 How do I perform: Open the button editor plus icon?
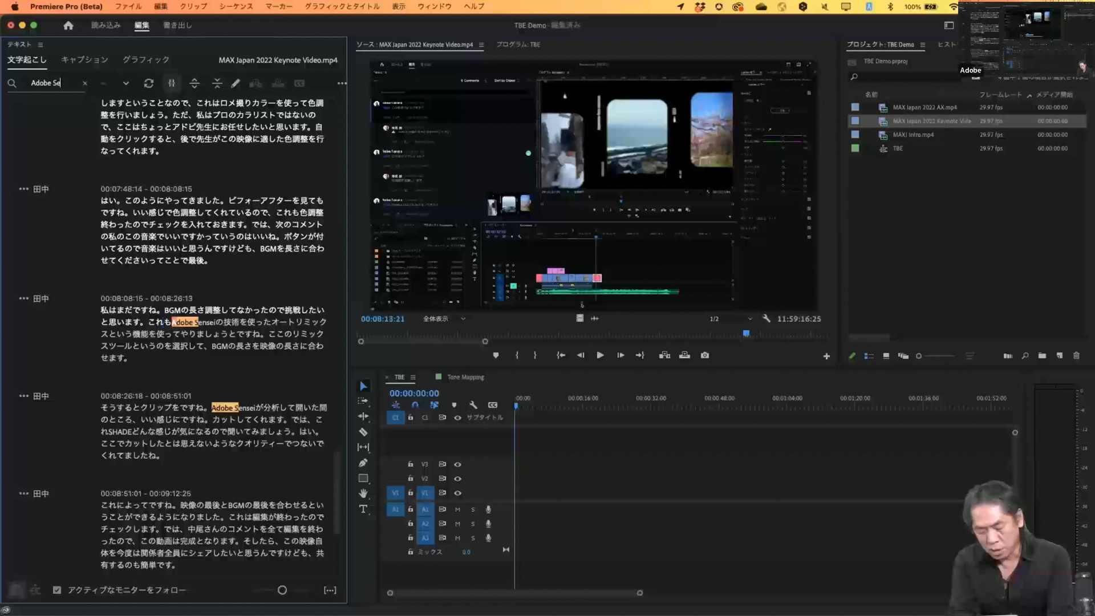(826, 356)
